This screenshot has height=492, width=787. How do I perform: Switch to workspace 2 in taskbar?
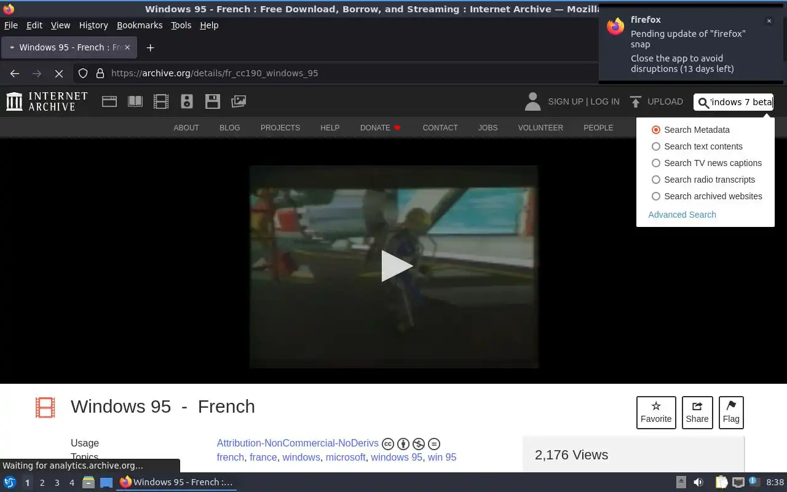(x=42, y=483)
